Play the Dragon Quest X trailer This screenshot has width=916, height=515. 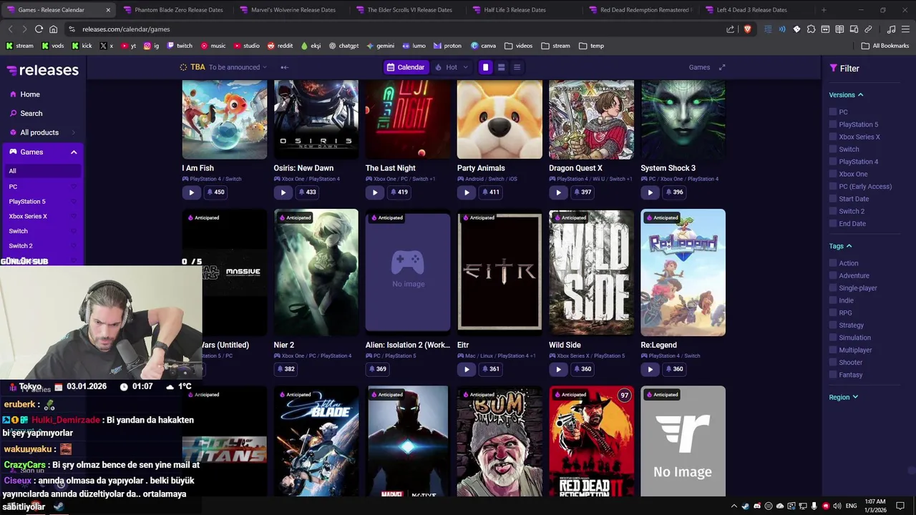coord(558,192)
